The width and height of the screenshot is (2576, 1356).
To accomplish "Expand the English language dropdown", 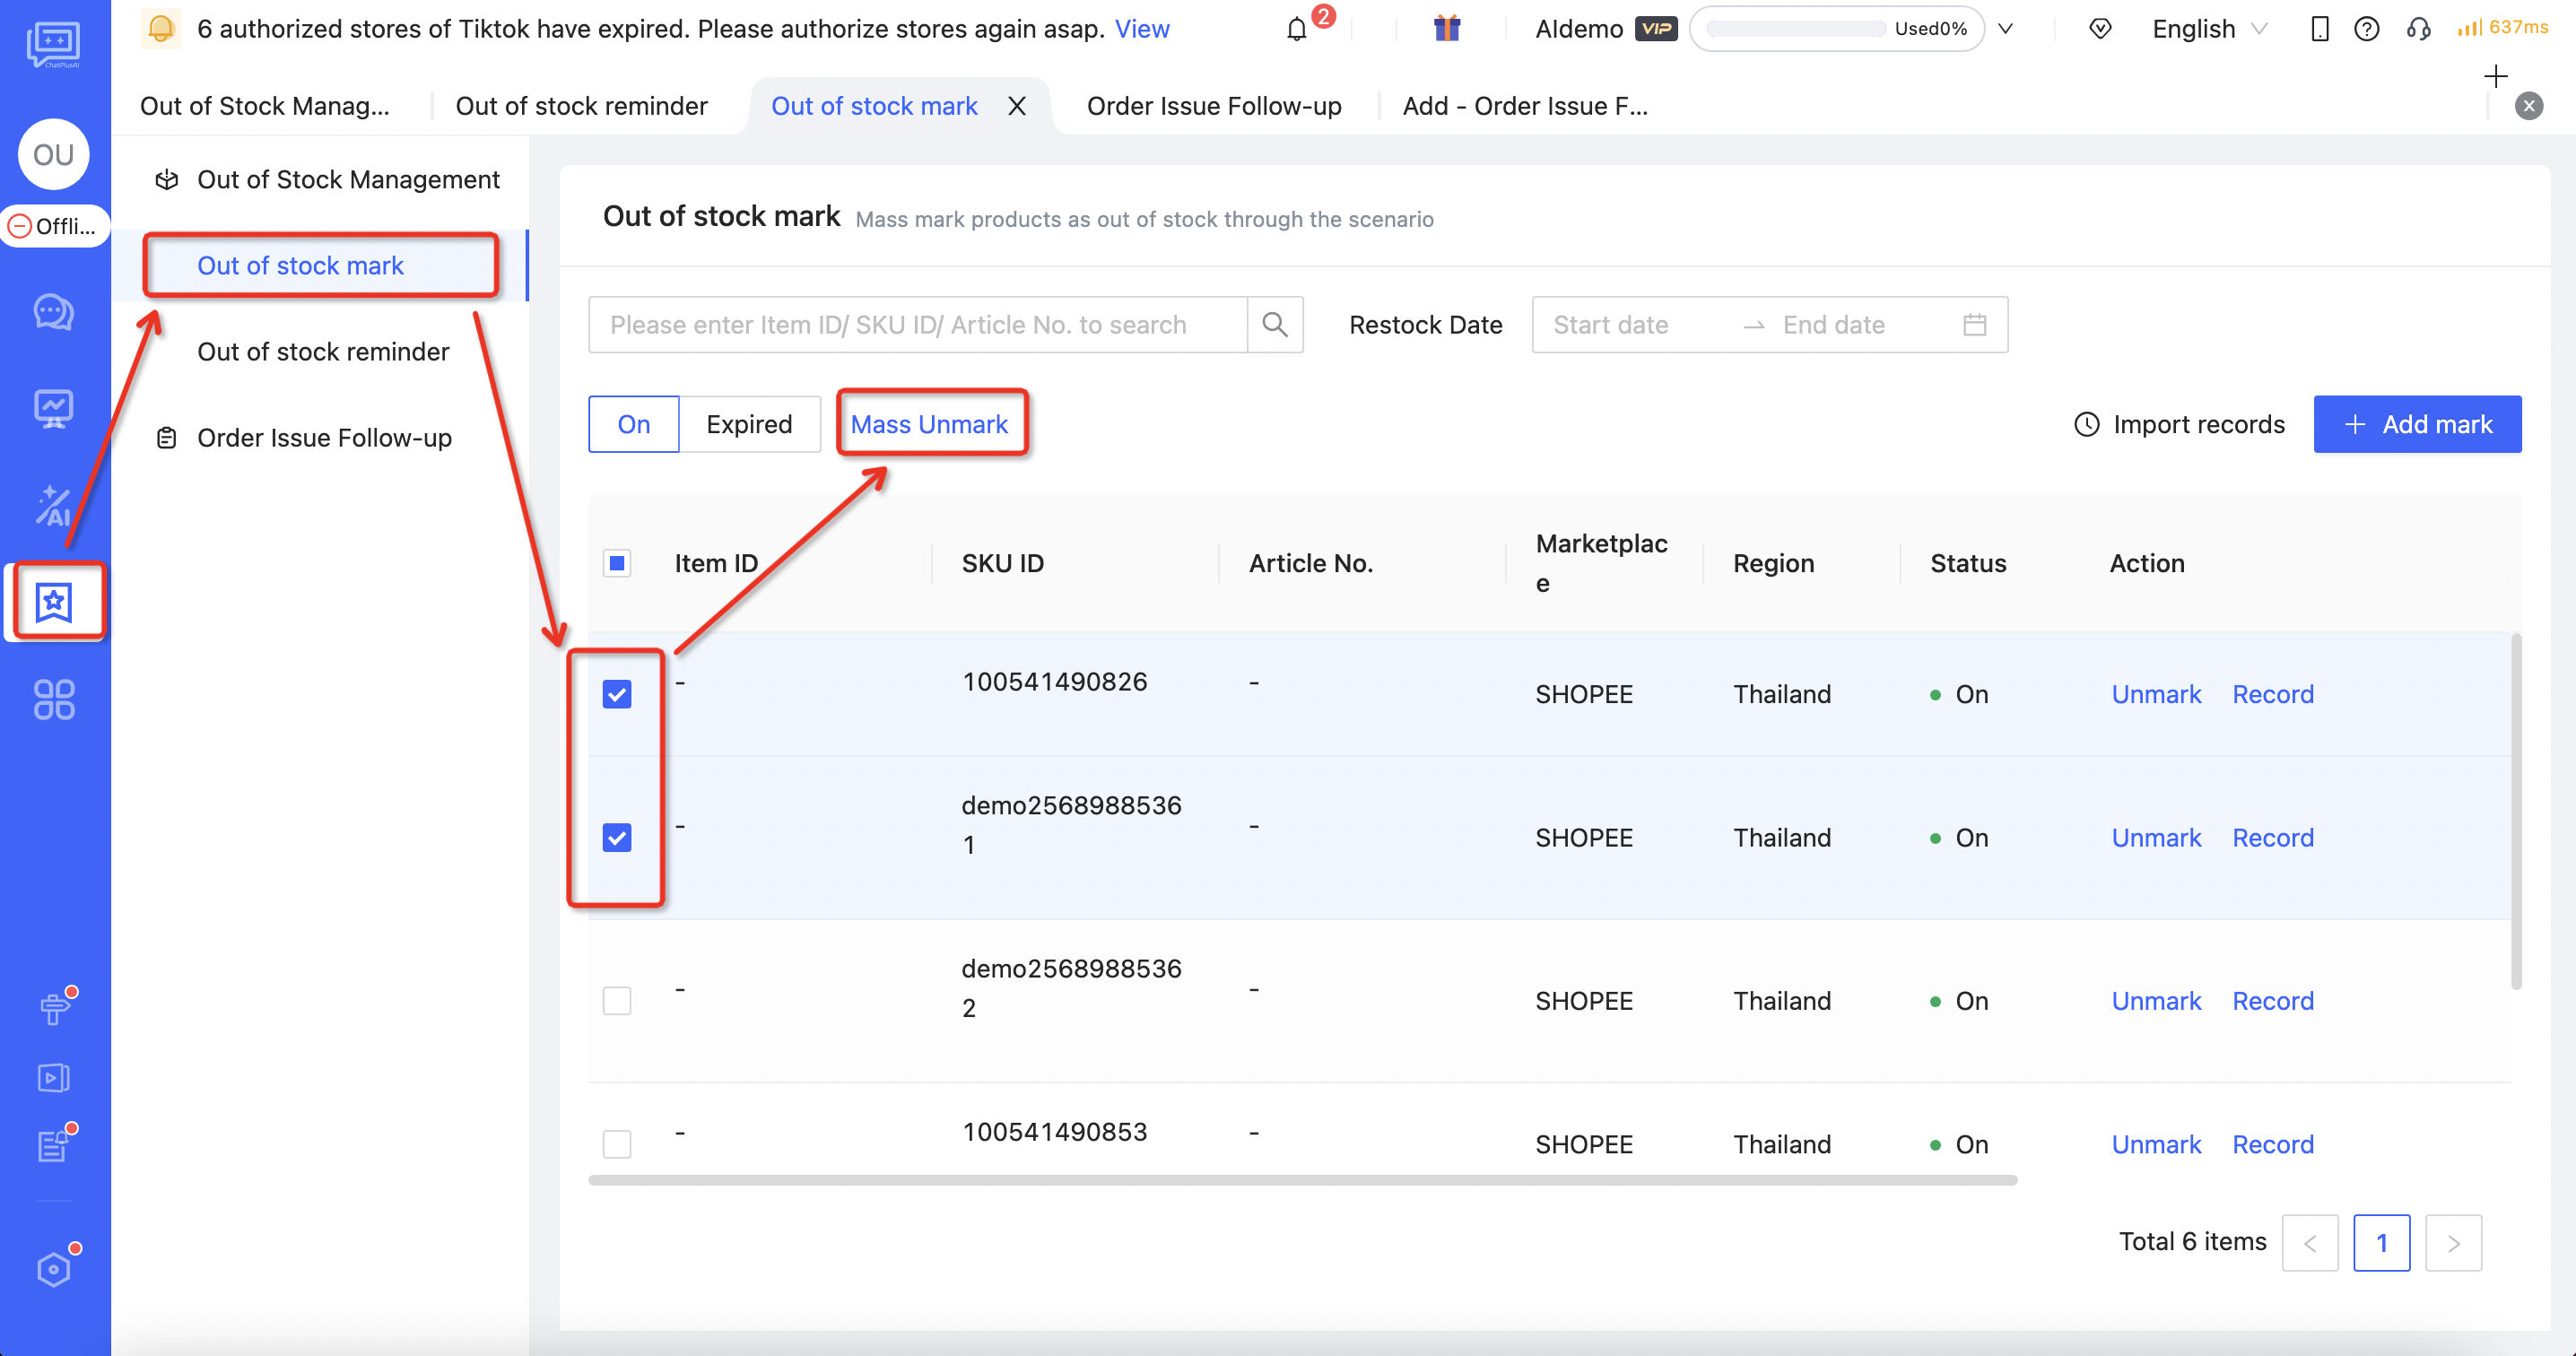I will tap(2209, 29).
